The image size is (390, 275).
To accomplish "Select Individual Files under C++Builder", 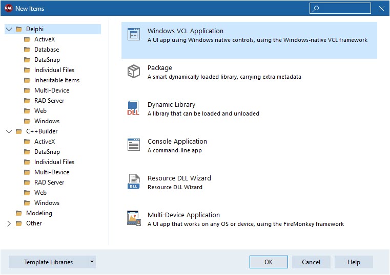I will pyautogui.click(x=54, y=162).
